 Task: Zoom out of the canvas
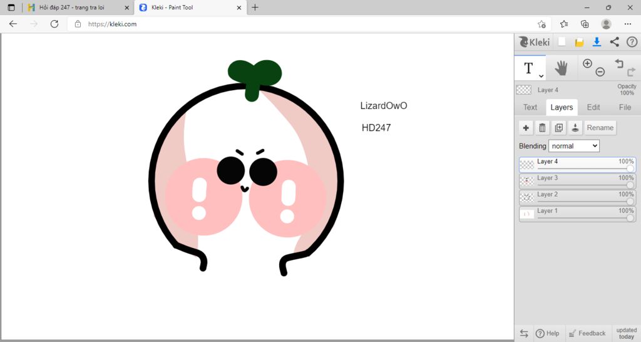tap(600, 72)
